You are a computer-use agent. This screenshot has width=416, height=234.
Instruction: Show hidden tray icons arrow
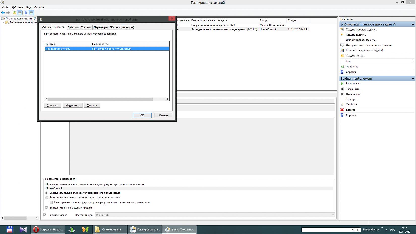pos(386,230)
